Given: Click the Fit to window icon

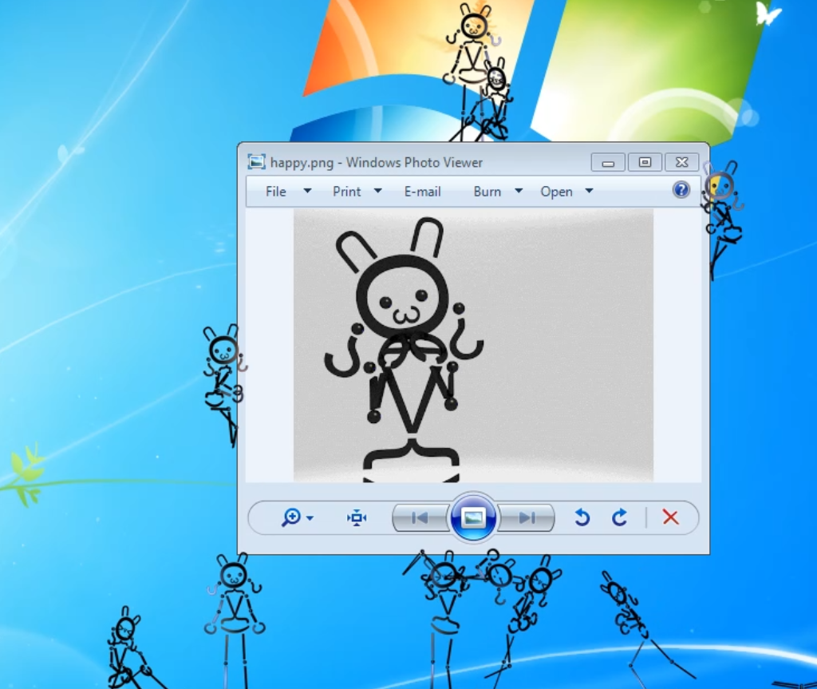Looking at the screenshot, I should point(357,517).
